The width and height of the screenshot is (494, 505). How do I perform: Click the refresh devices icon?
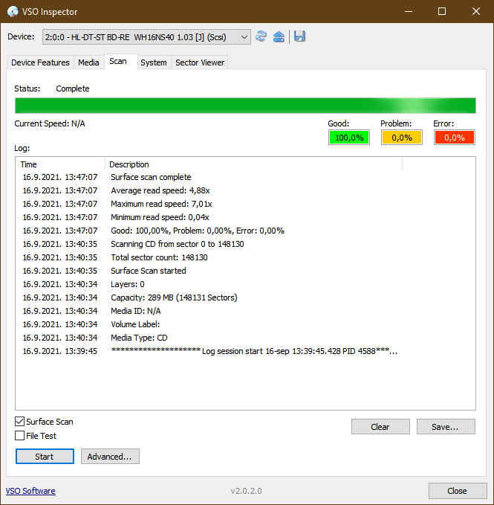261,36
